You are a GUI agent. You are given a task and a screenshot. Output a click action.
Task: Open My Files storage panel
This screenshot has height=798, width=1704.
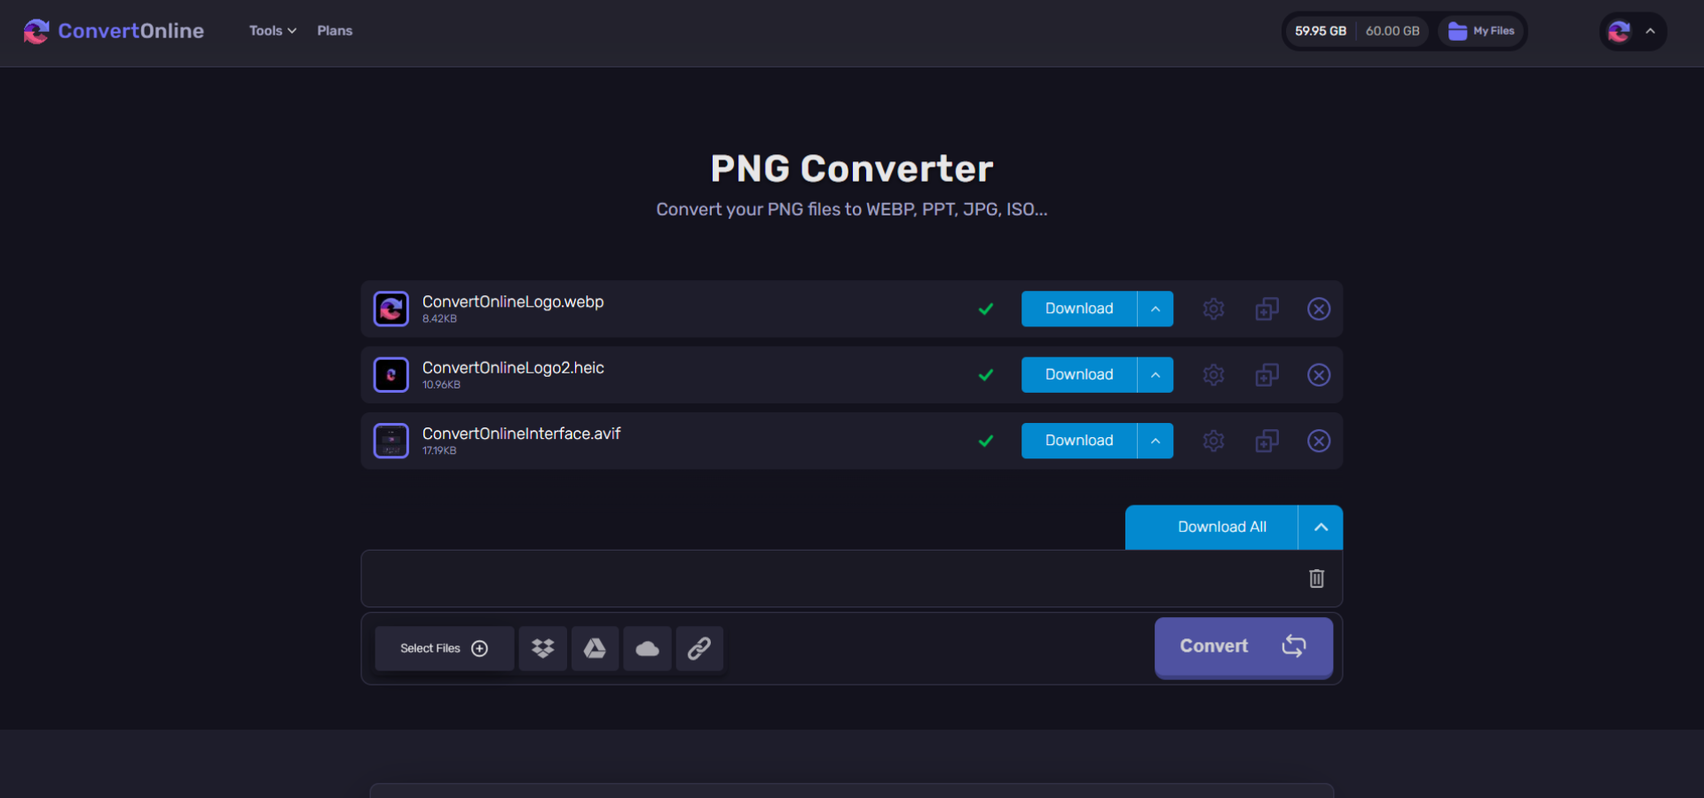[x=1480, y=30]
